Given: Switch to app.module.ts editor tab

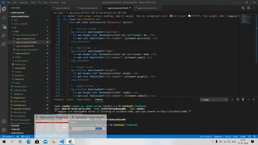Looking at the screenshot, I should coord(63,8).
